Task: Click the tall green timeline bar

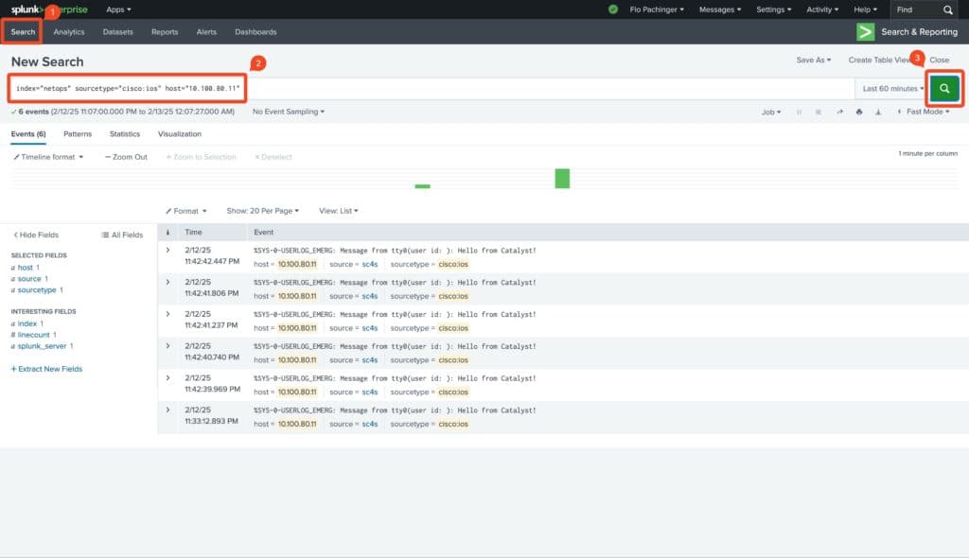Action: [x=562, y=178]
